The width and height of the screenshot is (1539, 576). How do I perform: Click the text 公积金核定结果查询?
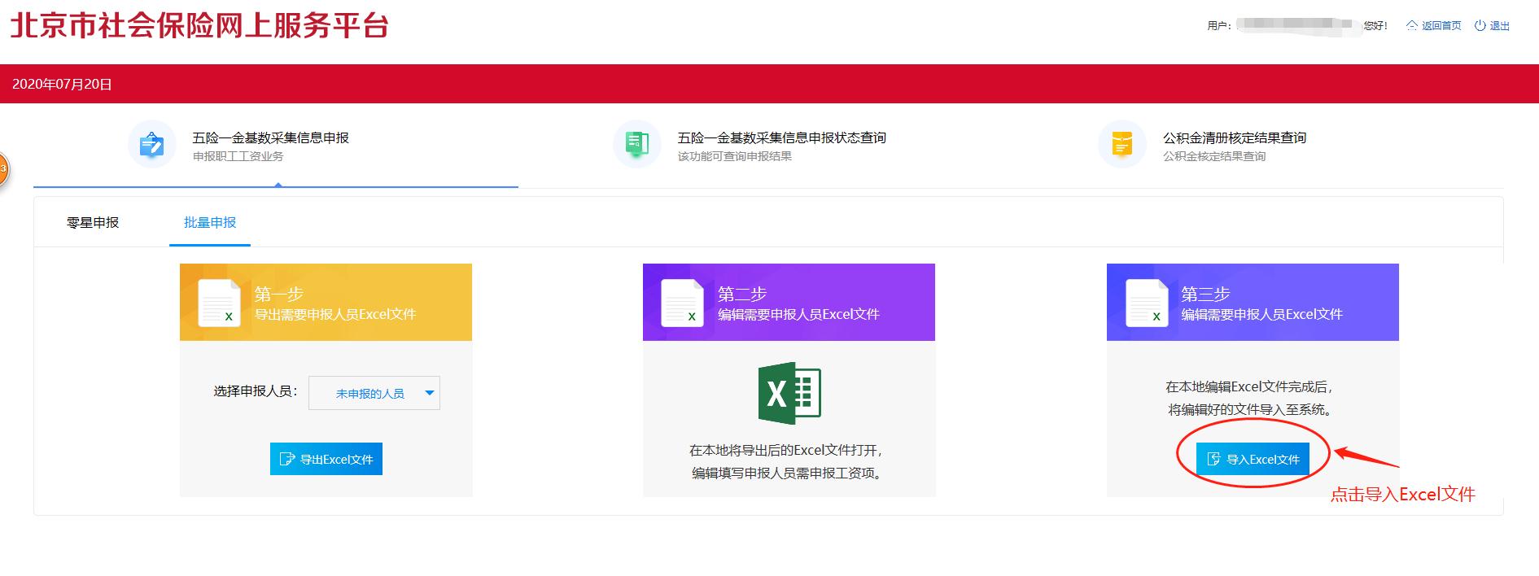1214,156
